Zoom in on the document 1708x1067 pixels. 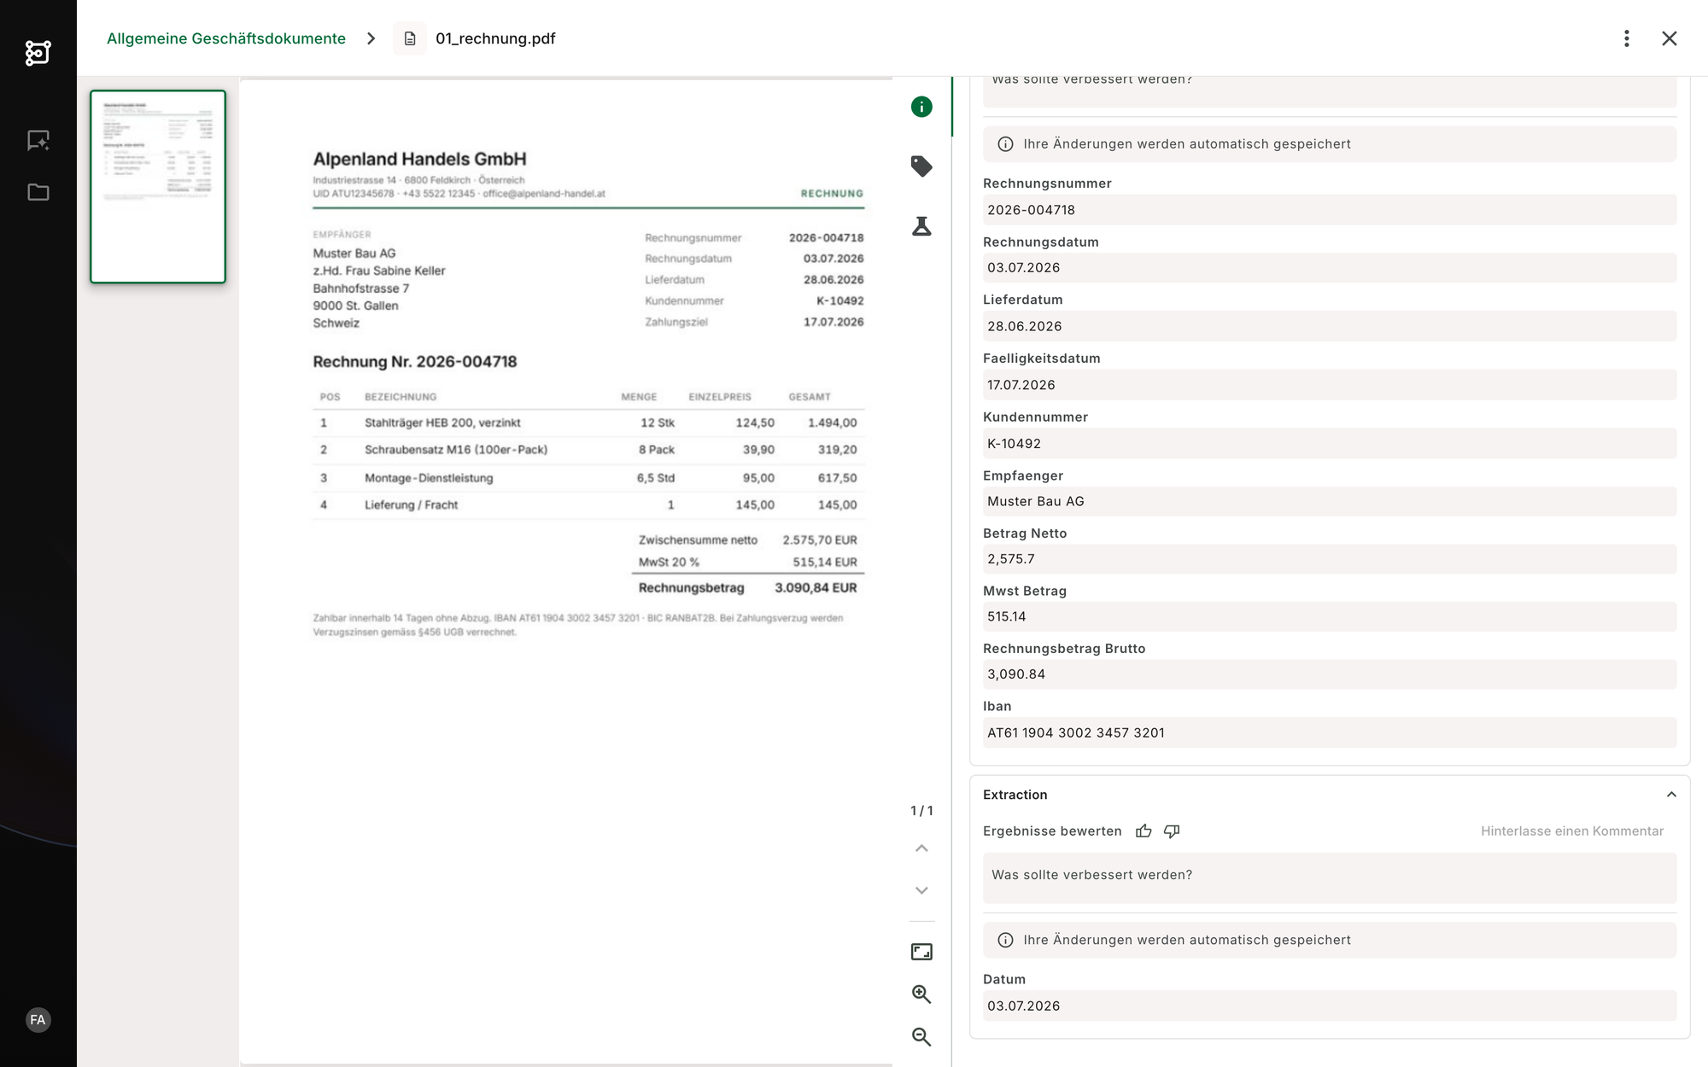coord(921,994)
